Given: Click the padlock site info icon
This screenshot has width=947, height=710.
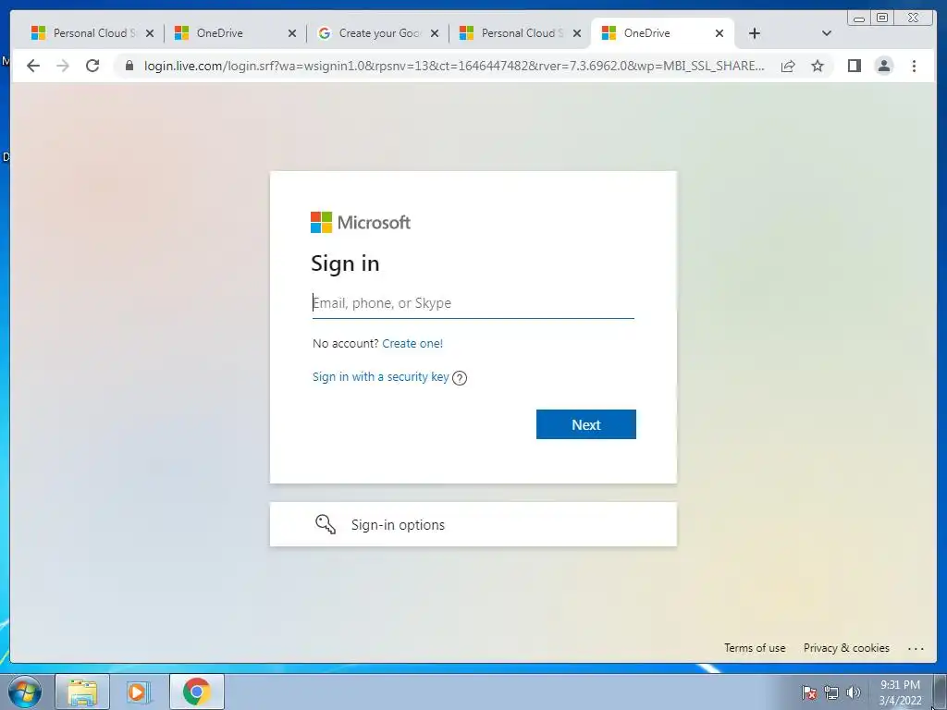Looking at the screenshot, I should click(x=129, y=66).
